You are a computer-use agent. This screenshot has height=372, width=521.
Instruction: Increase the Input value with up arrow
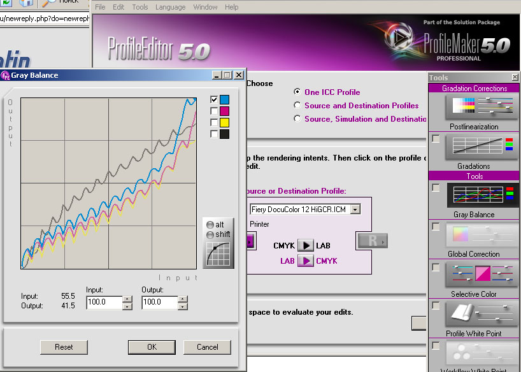[x=127, y=299]
